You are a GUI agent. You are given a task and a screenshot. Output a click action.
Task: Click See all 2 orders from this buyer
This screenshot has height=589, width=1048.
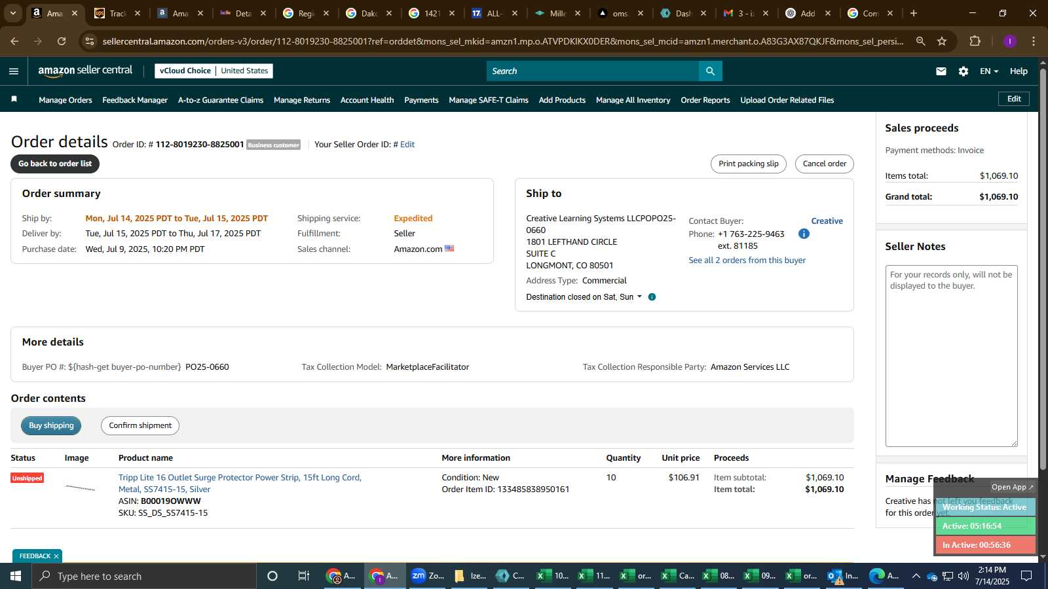pyautogui.click(x=747, y=260)
